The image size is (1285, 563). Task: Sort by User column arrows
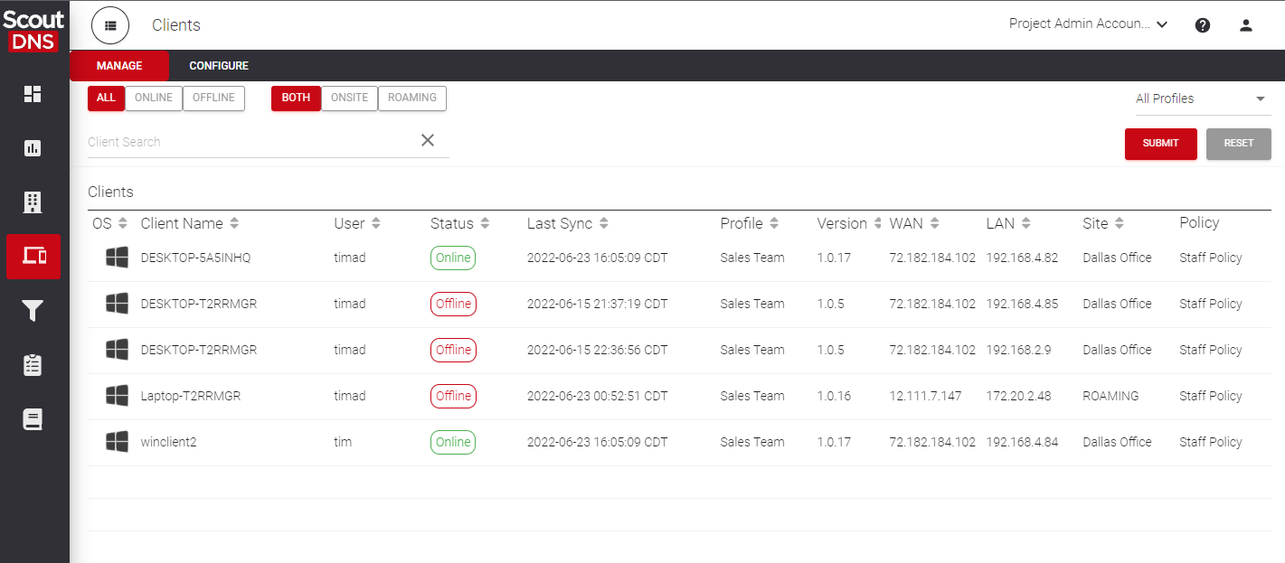coord(376,223)
